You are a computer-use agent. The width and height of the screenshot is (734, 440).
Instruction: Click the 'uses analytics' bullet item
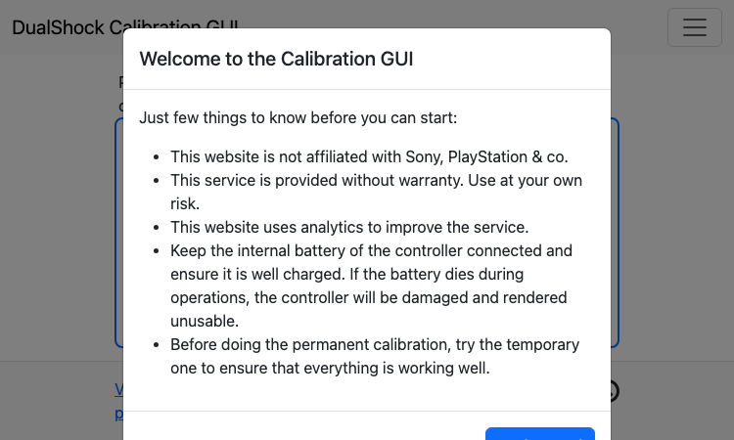tap(349, 227)
